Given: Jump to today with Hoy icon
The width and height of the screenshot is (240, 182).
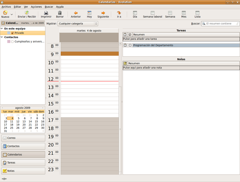Looking at the screenshot, I should point(89,13).
